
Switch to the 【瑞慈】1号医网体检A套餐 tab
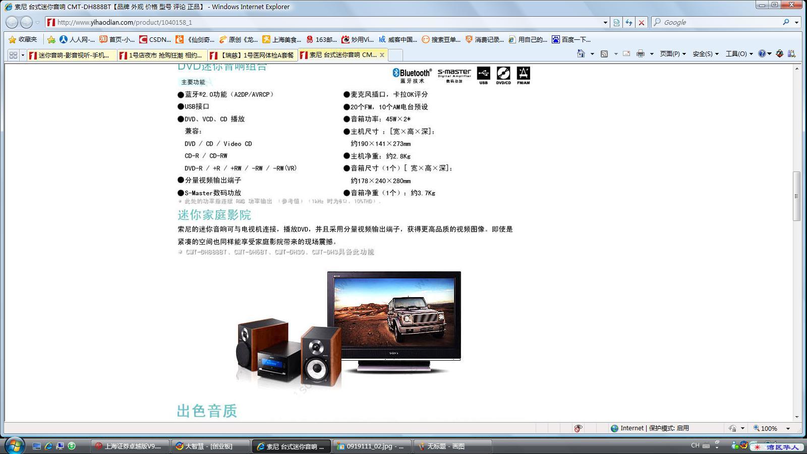(253, 55)
